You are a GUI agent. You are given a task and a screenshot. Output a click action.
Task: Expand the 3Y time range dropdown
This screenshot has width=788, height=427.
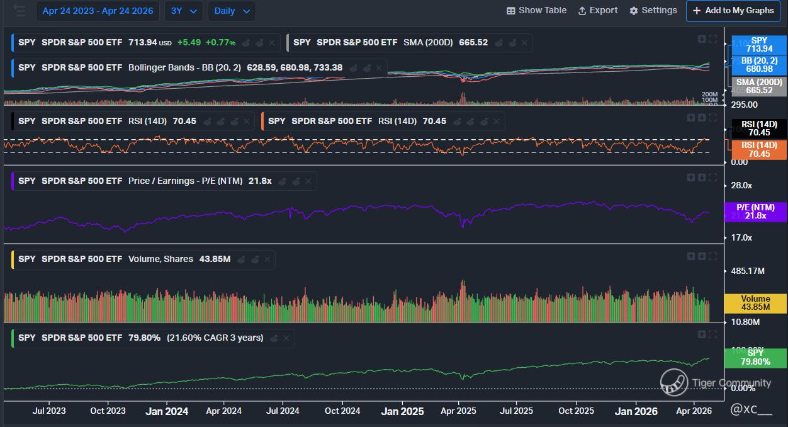coord(184,11)
